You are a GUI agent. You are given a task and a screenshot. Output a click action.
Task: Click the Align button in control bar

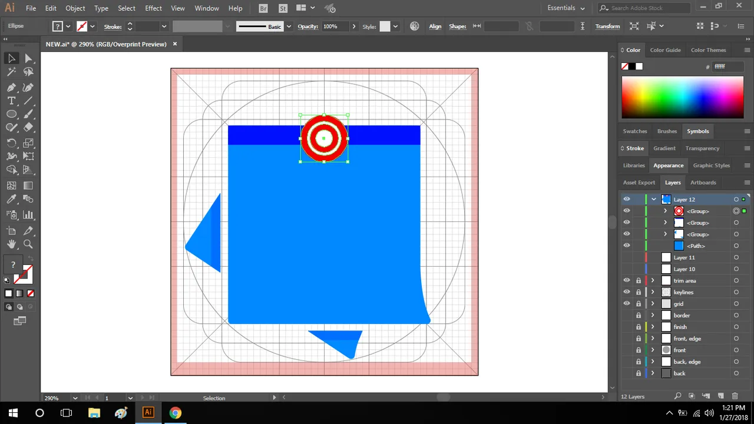[x=435, y=26]
